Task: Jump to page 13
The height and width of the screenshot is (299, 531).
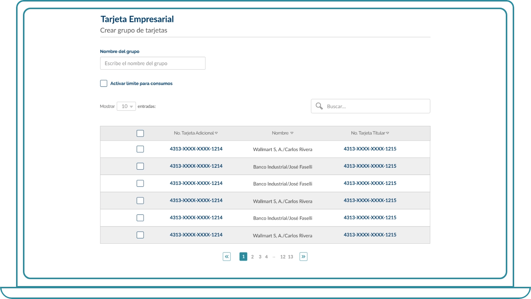Action: [x=291, y=257]
